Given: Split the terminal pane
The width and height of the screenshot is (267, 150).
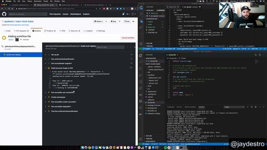Looking at the screenshot, I should point(252,107).
